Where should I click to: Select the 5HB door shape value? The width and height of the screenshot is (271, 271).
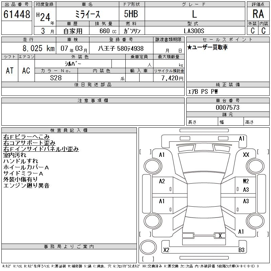click(131, 14)
